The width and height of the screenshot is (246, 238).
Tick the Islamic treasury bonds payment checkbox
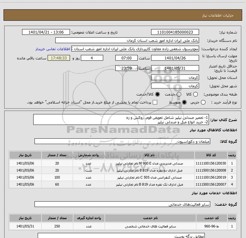coord(155,102)
